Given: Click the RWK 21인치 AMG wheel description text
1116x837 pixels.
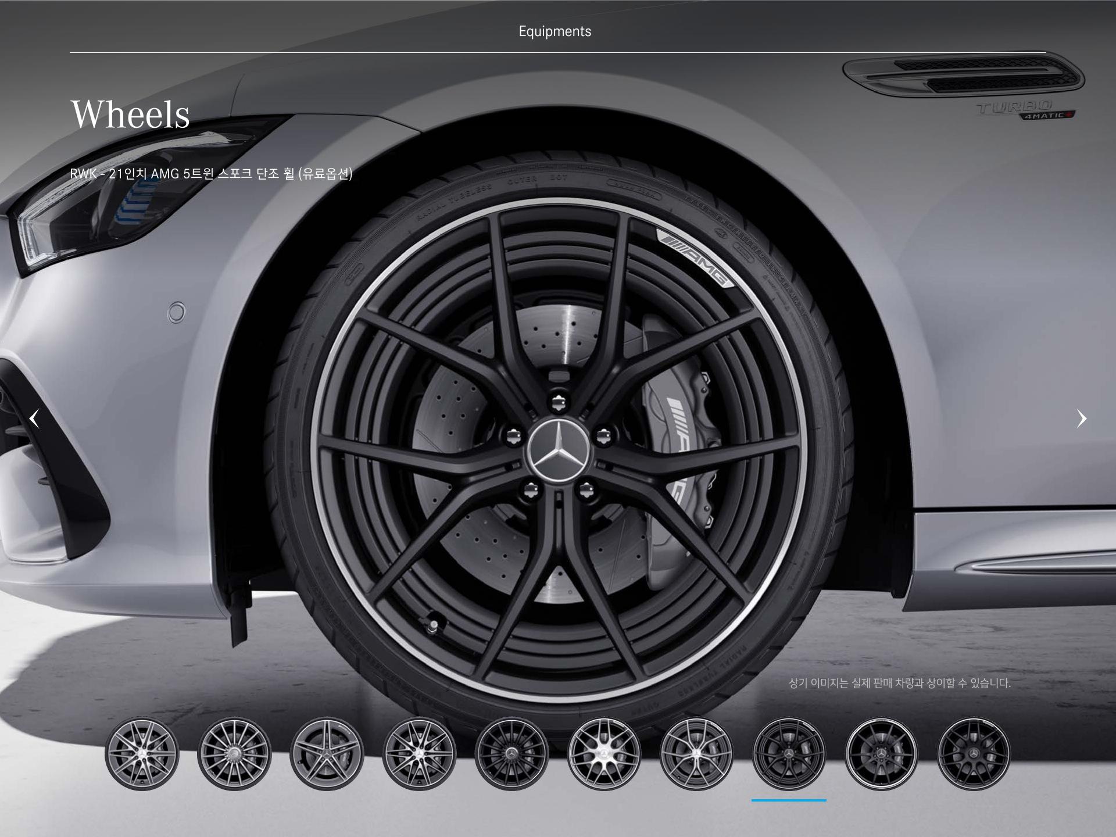Looking at the screenshot, I should [x=211, y=174].
